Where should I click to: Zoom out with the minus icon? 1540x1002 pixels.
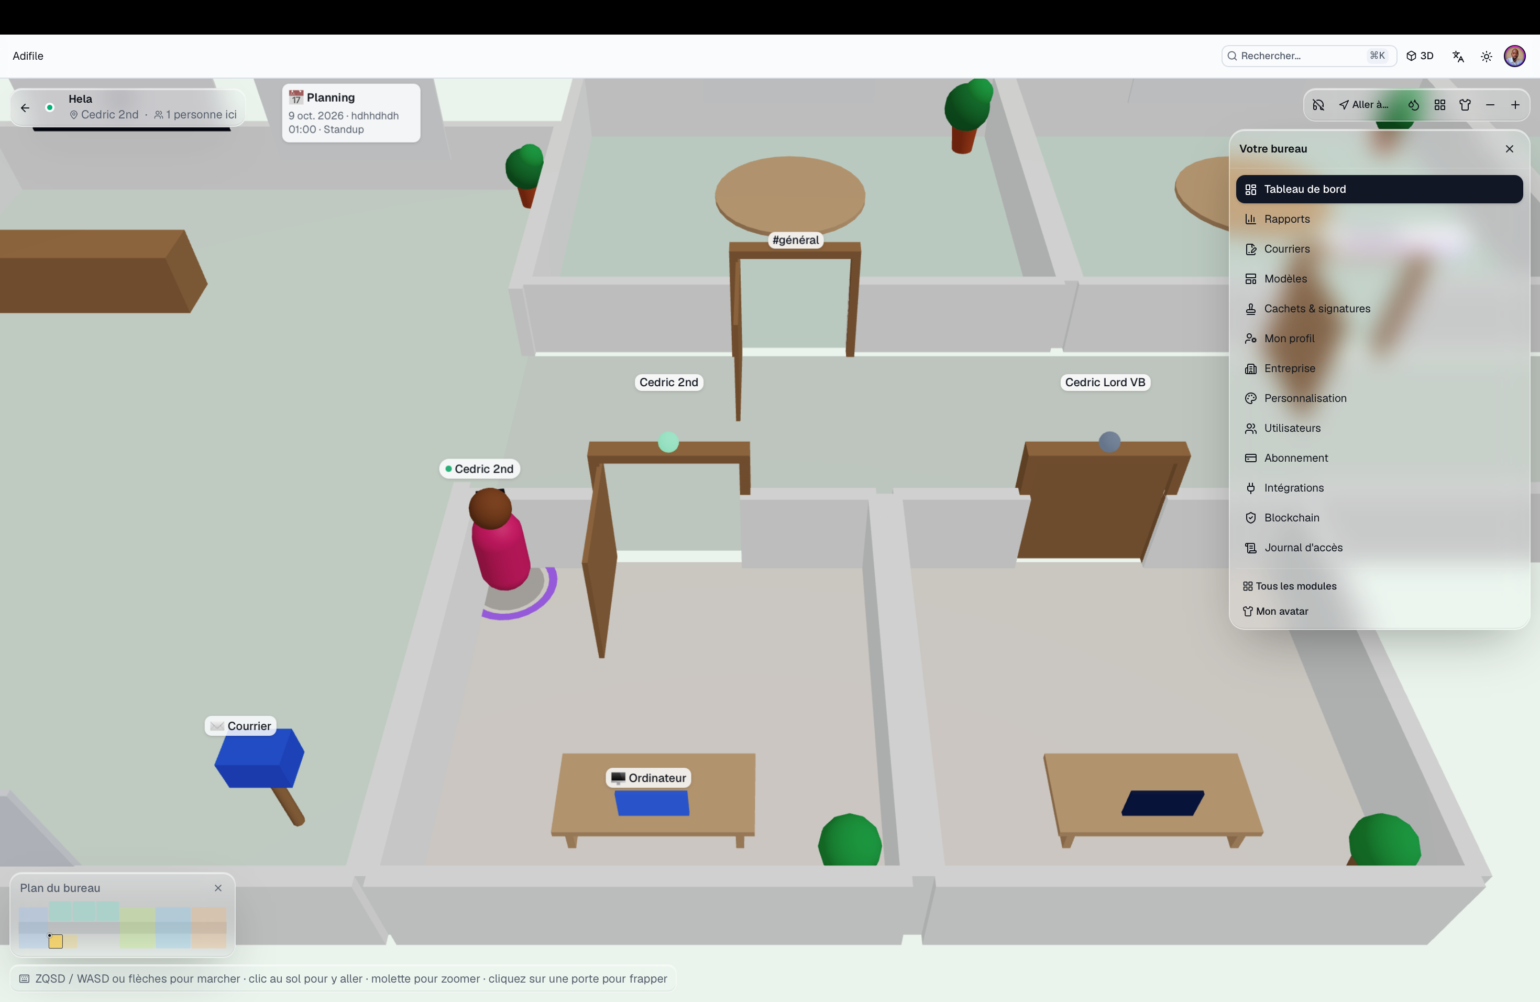(x=1490, y=105)
